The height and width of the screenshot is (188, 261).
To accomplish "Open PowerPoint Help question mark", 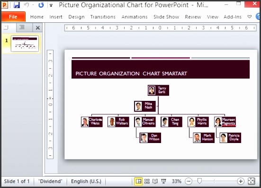I will coord(258,17).
